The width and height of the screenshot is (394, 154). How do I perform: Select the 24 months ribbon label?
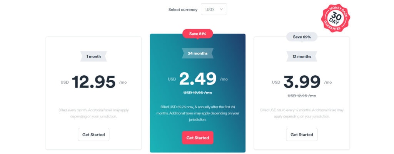(x=198, y=53)
